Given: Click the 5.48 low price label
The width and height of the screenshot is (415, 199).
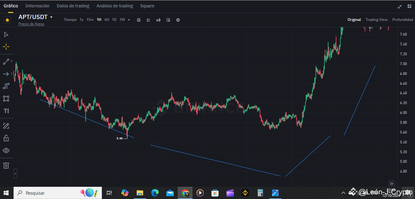Looking at the screenshot, I should 120,139.
